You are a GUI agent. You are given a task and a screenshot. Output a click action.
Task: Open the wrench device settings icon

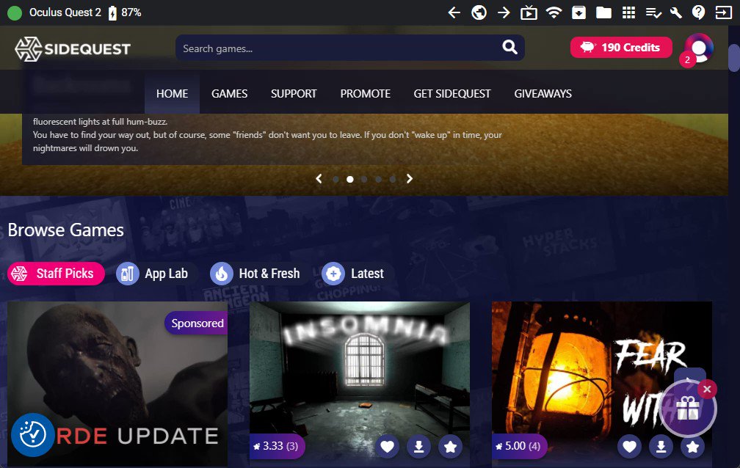676,12
